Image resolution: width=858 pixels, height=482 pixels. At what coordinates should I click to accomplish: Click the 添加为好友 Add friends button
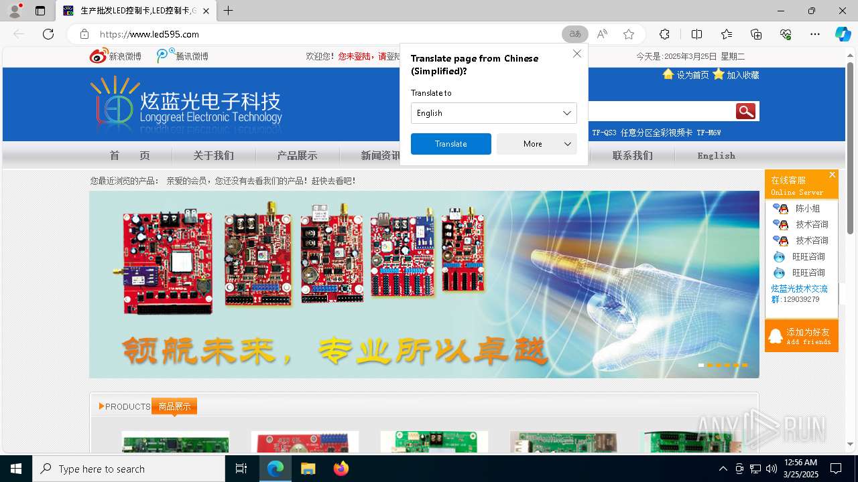pyautogui.click(x=802, y=336)
